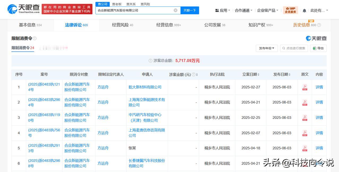The height and width of the screenshot is (172, 339).
Task: Open case (2025)浙0483执1214号
Action: (x=44, y=87)
